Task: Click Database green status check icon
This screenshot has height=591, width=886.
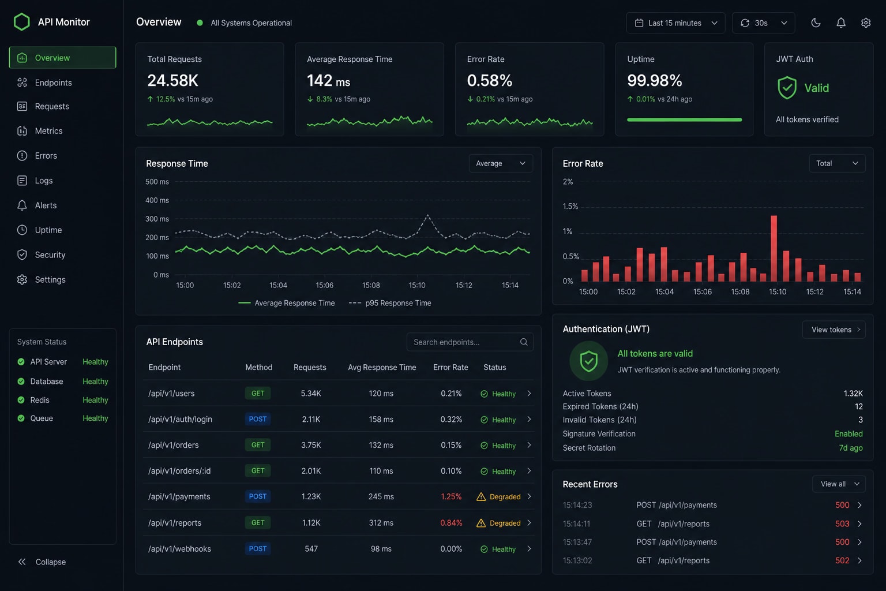Action: coord(21,381)
